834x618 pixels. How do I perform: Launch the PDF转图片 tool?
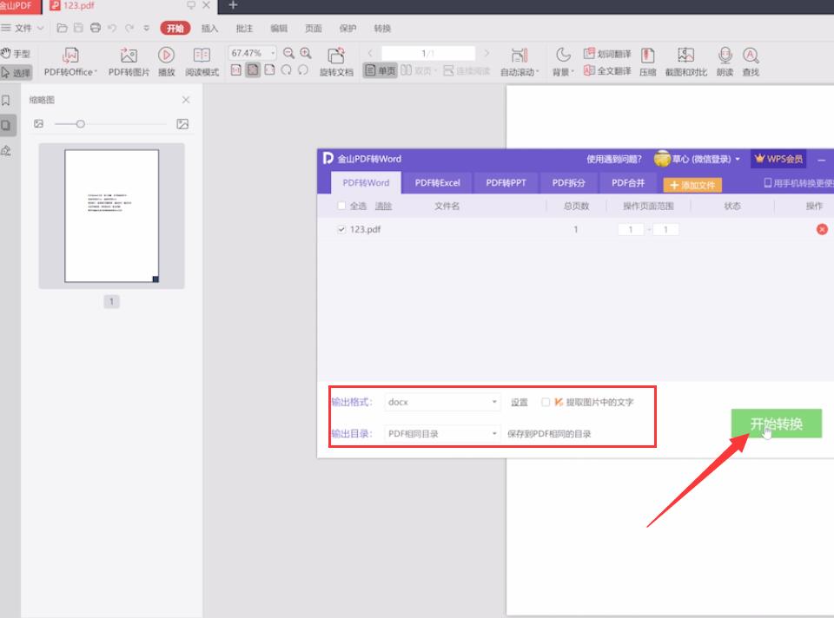[x=129, y=62]
